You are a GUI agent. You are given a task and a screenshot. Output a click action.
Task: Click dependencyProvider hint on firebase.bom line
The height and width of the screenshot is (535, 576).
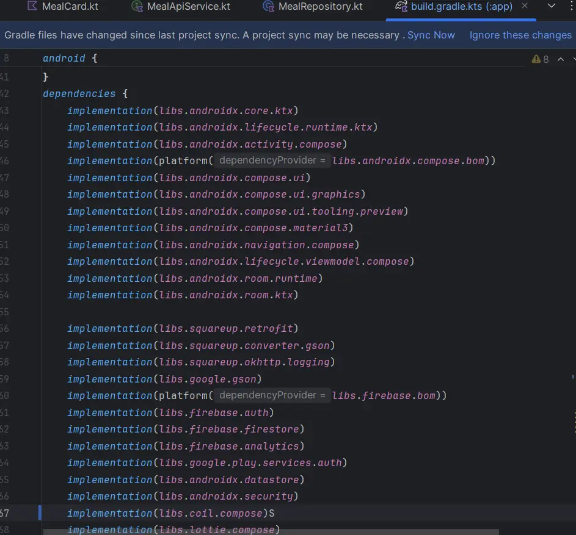coord(272,395)
